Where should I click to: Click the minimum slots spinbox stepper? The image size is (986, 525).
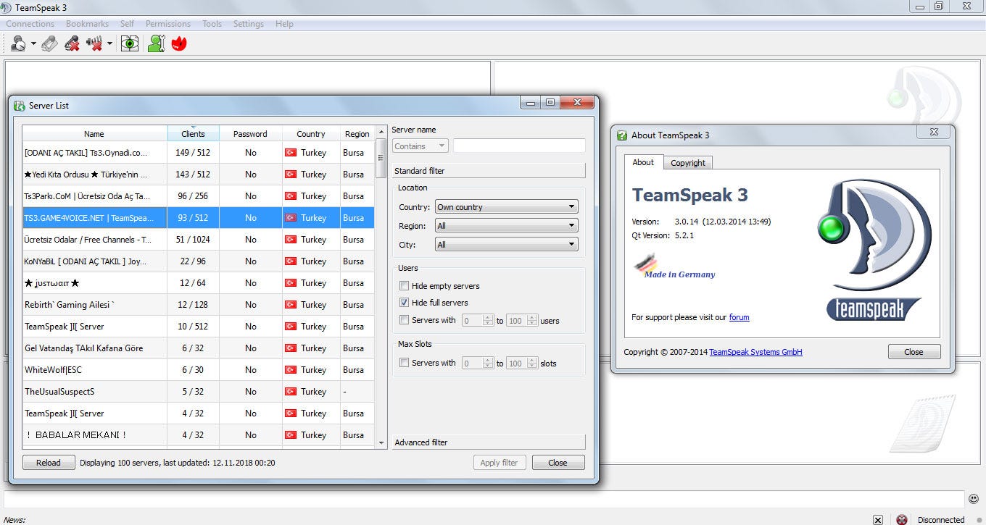(x=489, y=363)
